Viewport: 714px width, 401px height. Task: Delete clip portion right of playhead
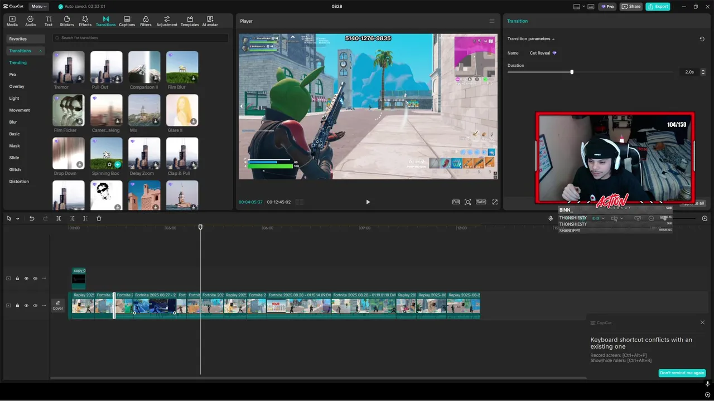pos(85,218)
